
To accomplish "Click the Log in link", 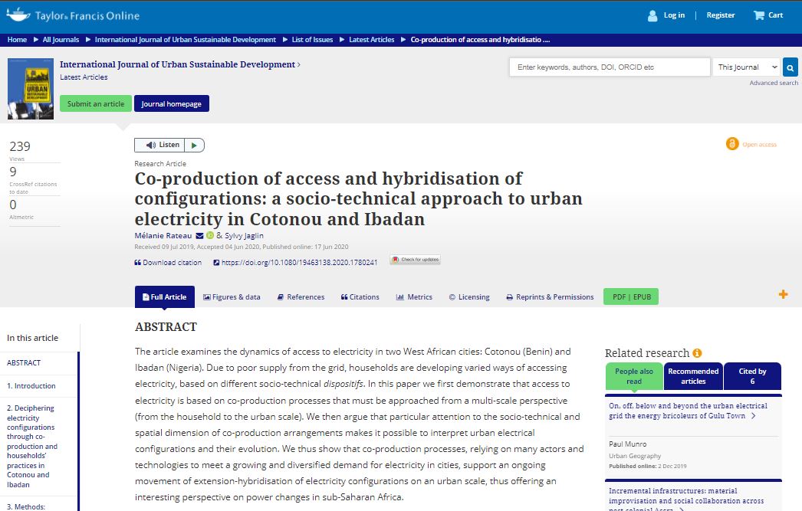I will (x=674, y=15).
